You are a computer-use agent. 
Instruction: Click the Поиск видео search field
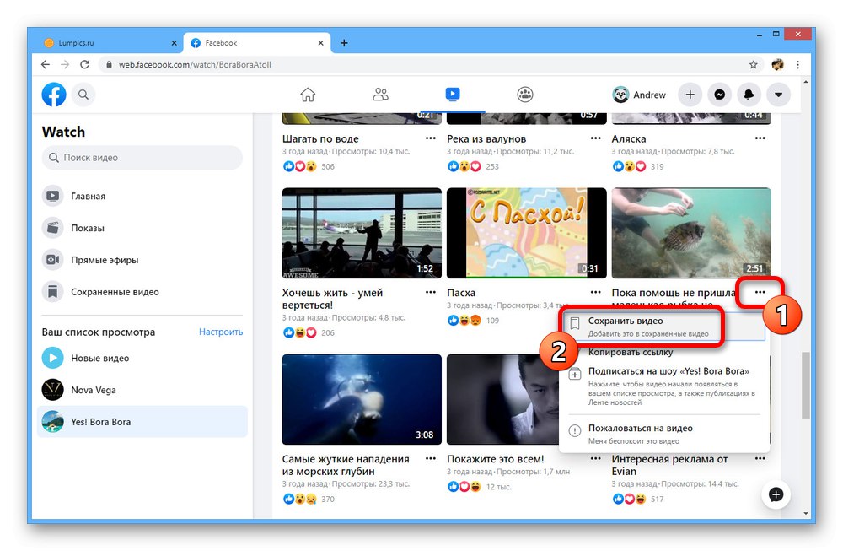[142, 158]
